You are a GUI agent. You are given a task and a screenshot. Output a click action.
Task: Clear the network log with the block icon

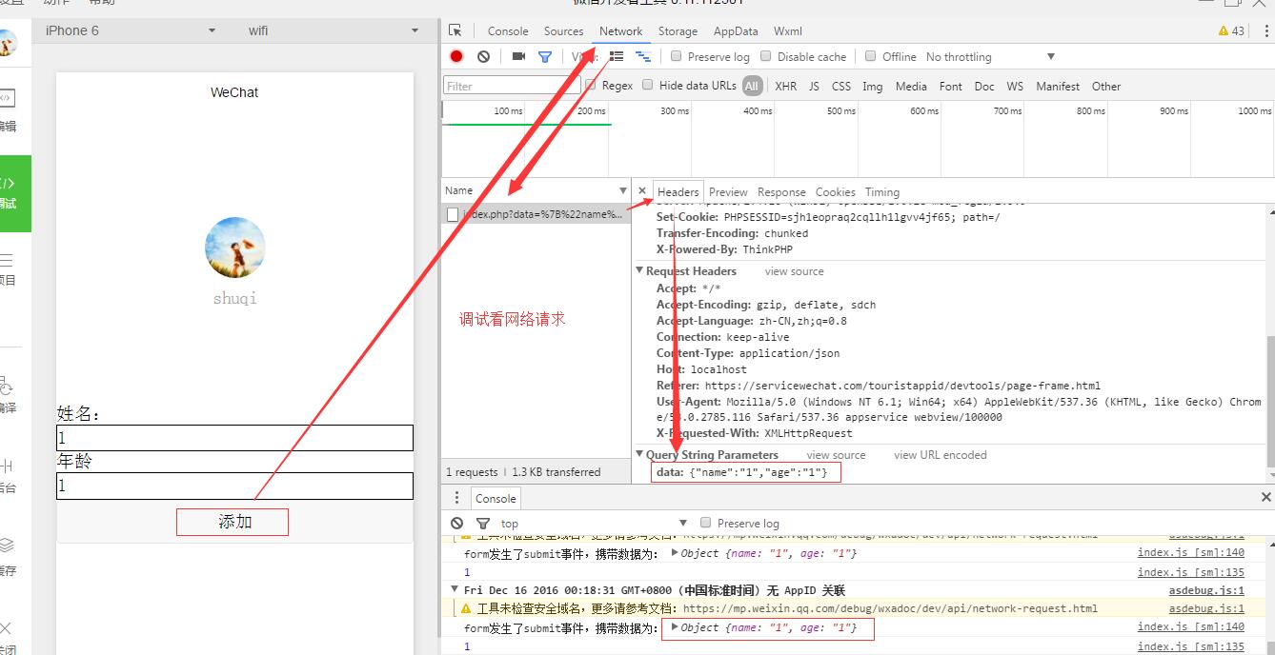483,56
